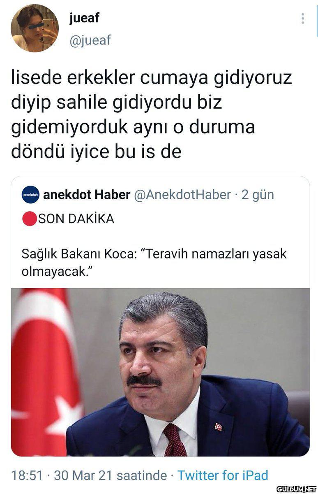Click the 18:51 tweet time
The image size is (318, 494).
pyautogui.click(x=27, y=475)
